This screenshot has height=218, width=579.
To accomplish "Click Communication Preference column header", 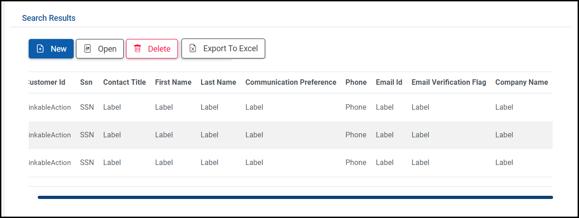I will click(291, 82).
